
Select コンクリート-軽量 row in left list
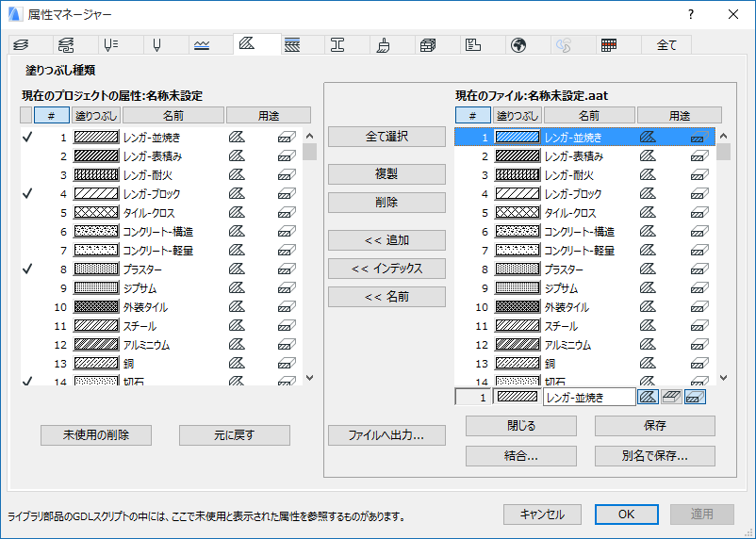pyautogui.click(x=161, y=251)
